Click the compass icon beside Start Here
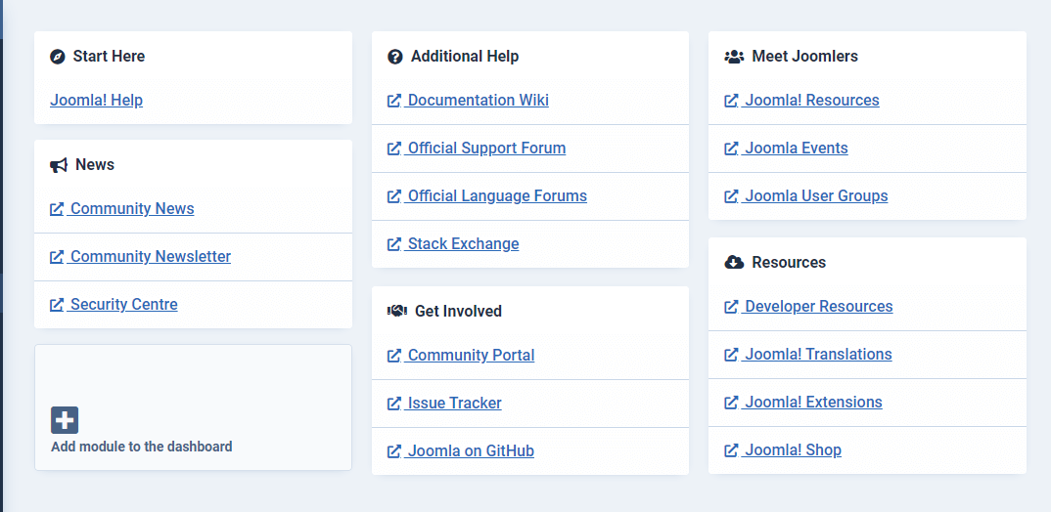 coord(58,57)
